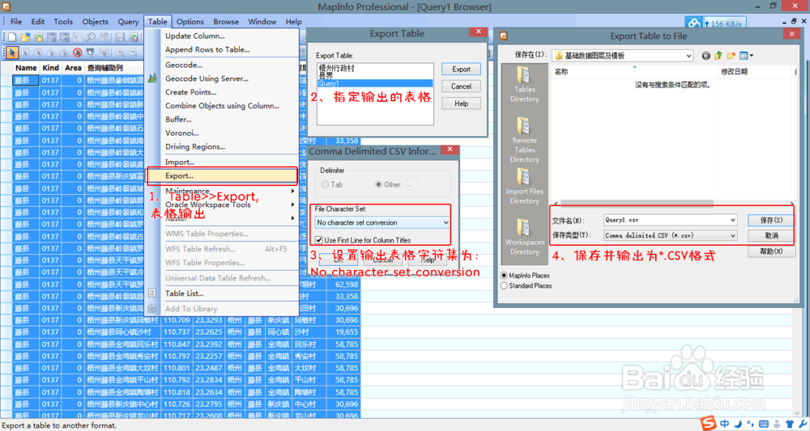Viewport: 810px width, 431px height.
Task: Open the 文件名 filename dropdown arrow
Action: pos(732,220)
